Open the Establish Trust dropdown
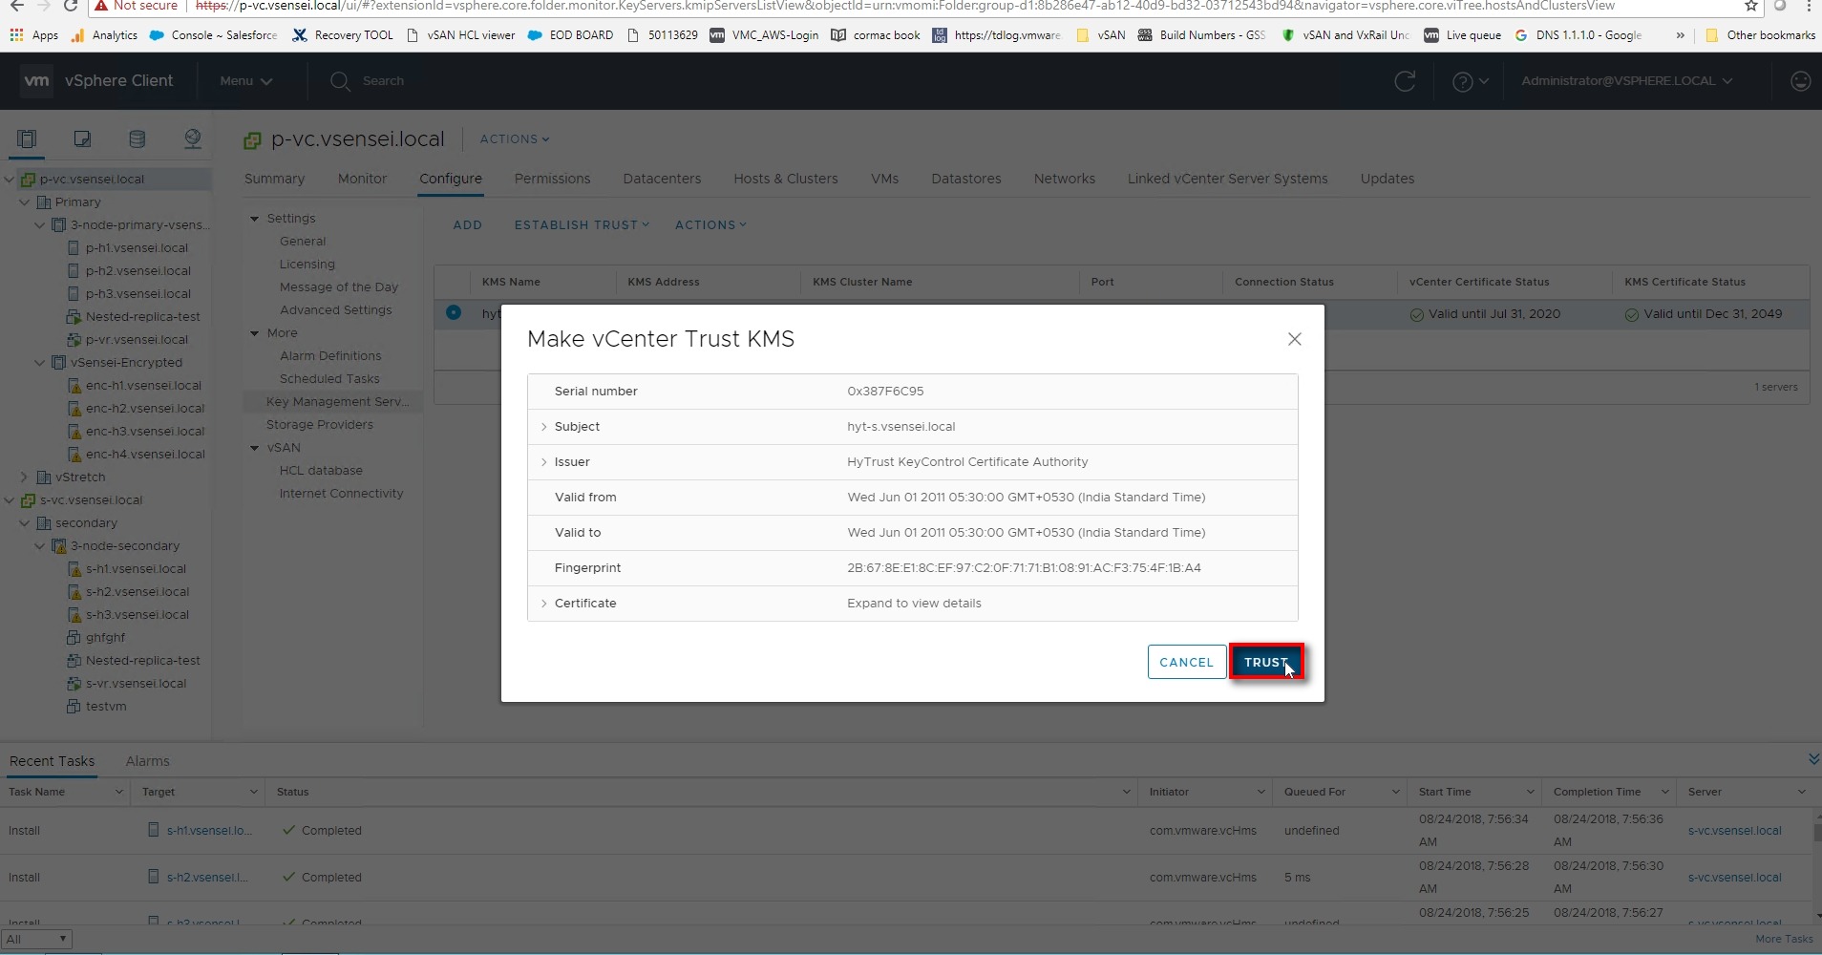The width and height of the screenshot is (1822, 955). tap(581, 225)
